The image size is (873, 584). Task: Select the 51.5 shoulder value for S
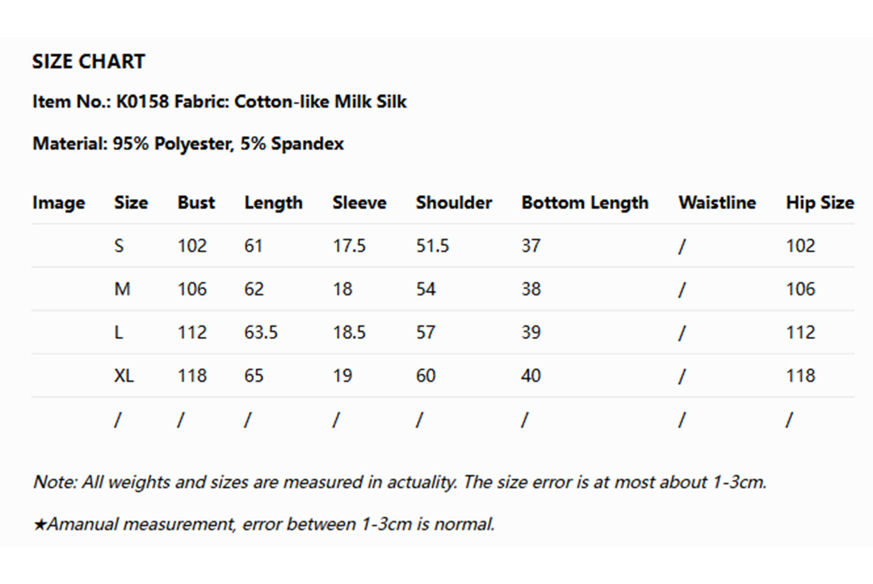432,246
